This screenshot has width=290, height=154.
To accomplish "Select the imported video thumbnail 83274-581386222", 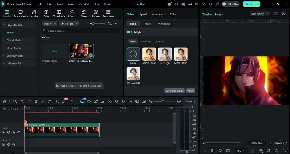I will click(x=81, y=51).
